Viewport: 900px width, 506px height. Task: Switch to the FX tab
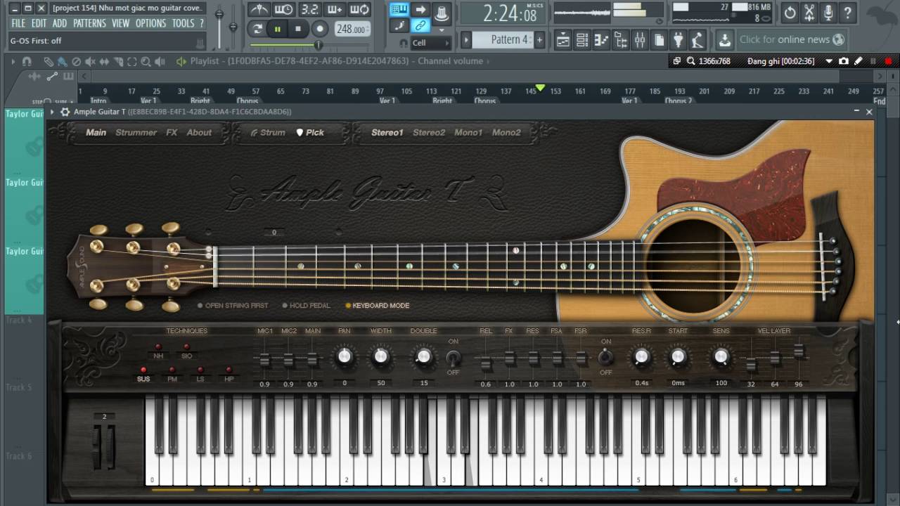[172, 132]
